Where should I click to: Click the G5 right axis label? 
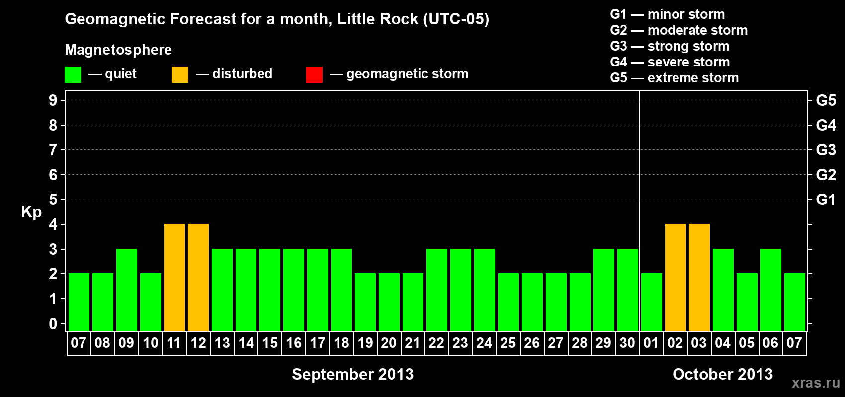point(826,100)
